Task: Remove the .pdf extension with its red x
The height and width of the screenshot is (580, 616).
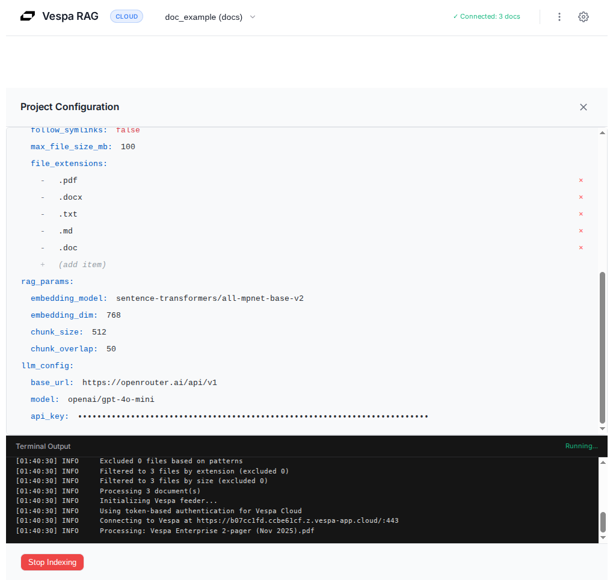Action: pyautogui.click(x=581, y=180)
